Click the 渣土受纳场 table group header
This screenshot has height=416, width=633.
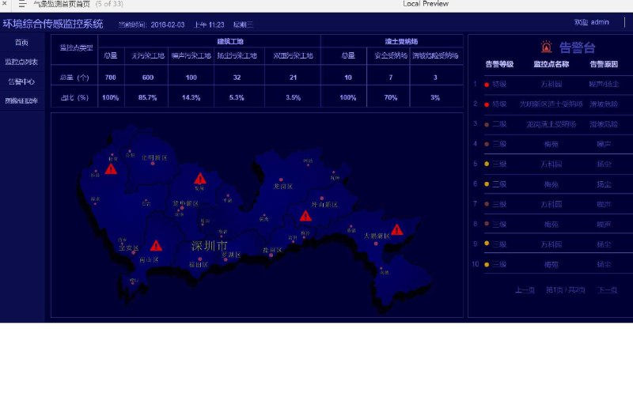point(401,42)
